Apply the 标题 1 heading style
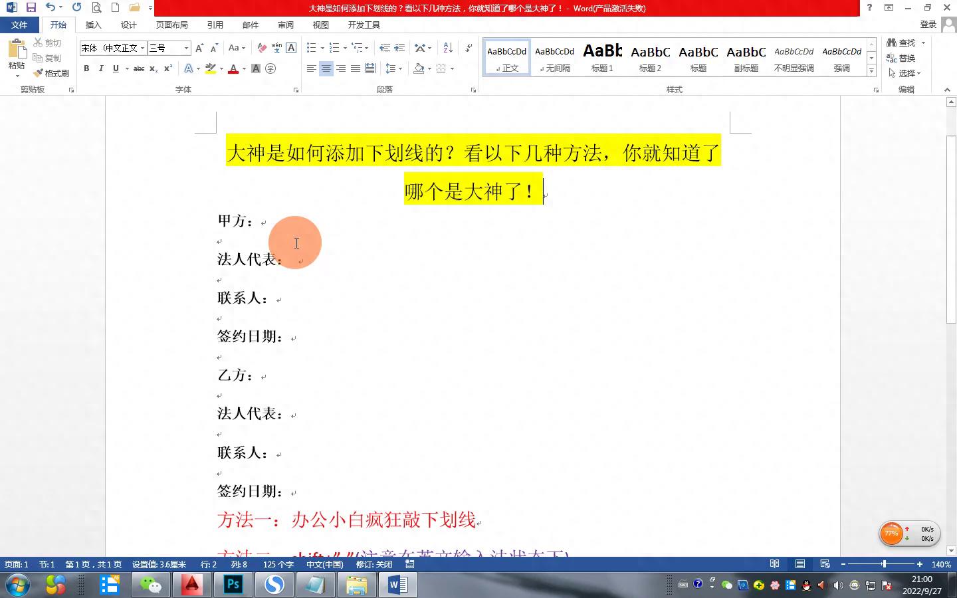 coord(602,57)
